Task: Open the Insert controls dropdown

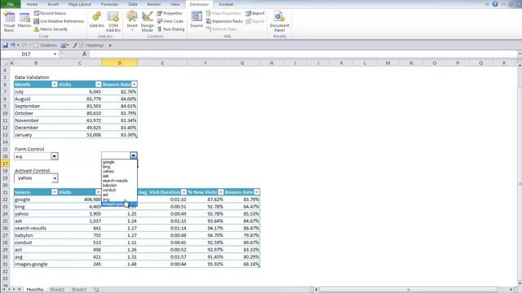Action: click(132, 21)
